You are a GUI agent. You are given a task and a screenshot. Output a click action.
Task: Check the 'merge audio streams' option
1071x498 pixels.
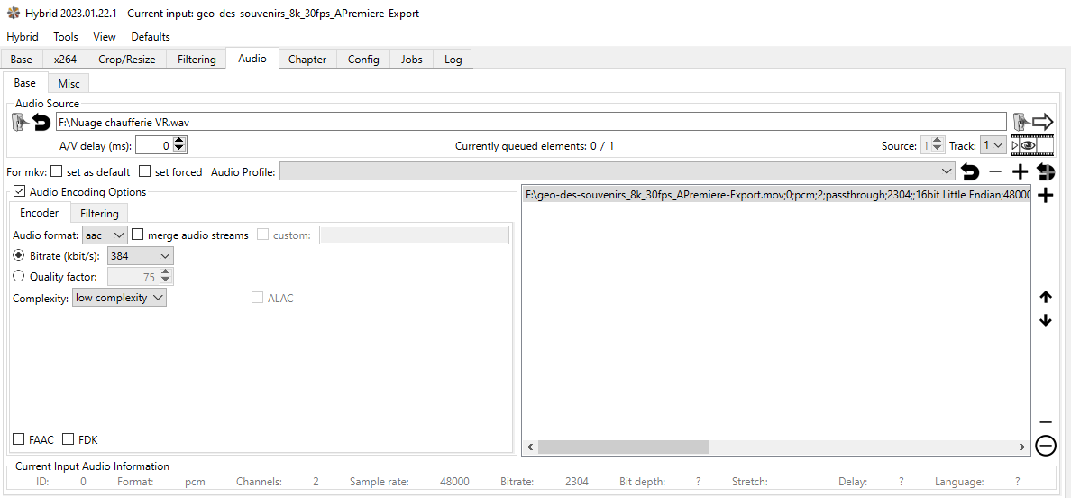138,235
